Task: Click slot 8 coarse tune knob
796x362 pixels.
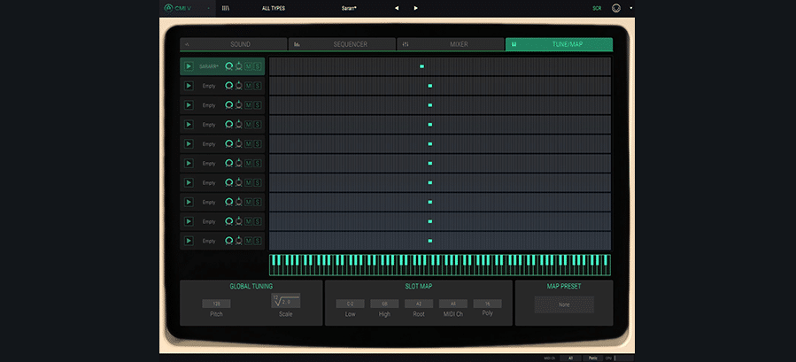Action: click(x=229, y=202)
